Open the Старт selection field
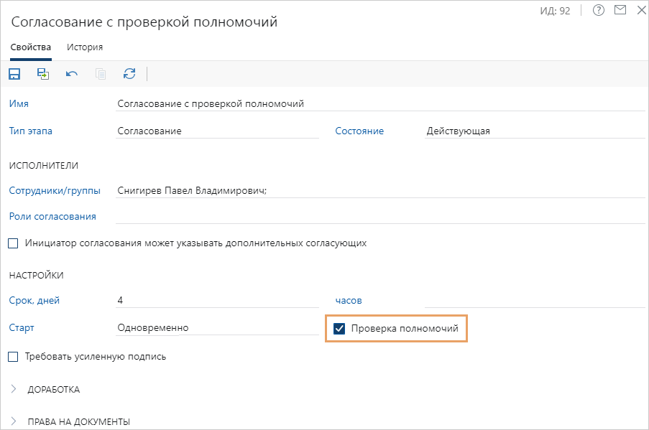The height and width of the screenshot is (430, 649). pyautogui.click(x=180, y=327)
